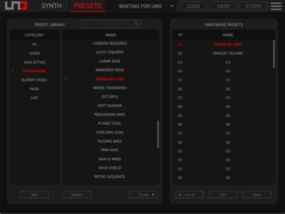Click the TO HW button

(x=143, y=195)
